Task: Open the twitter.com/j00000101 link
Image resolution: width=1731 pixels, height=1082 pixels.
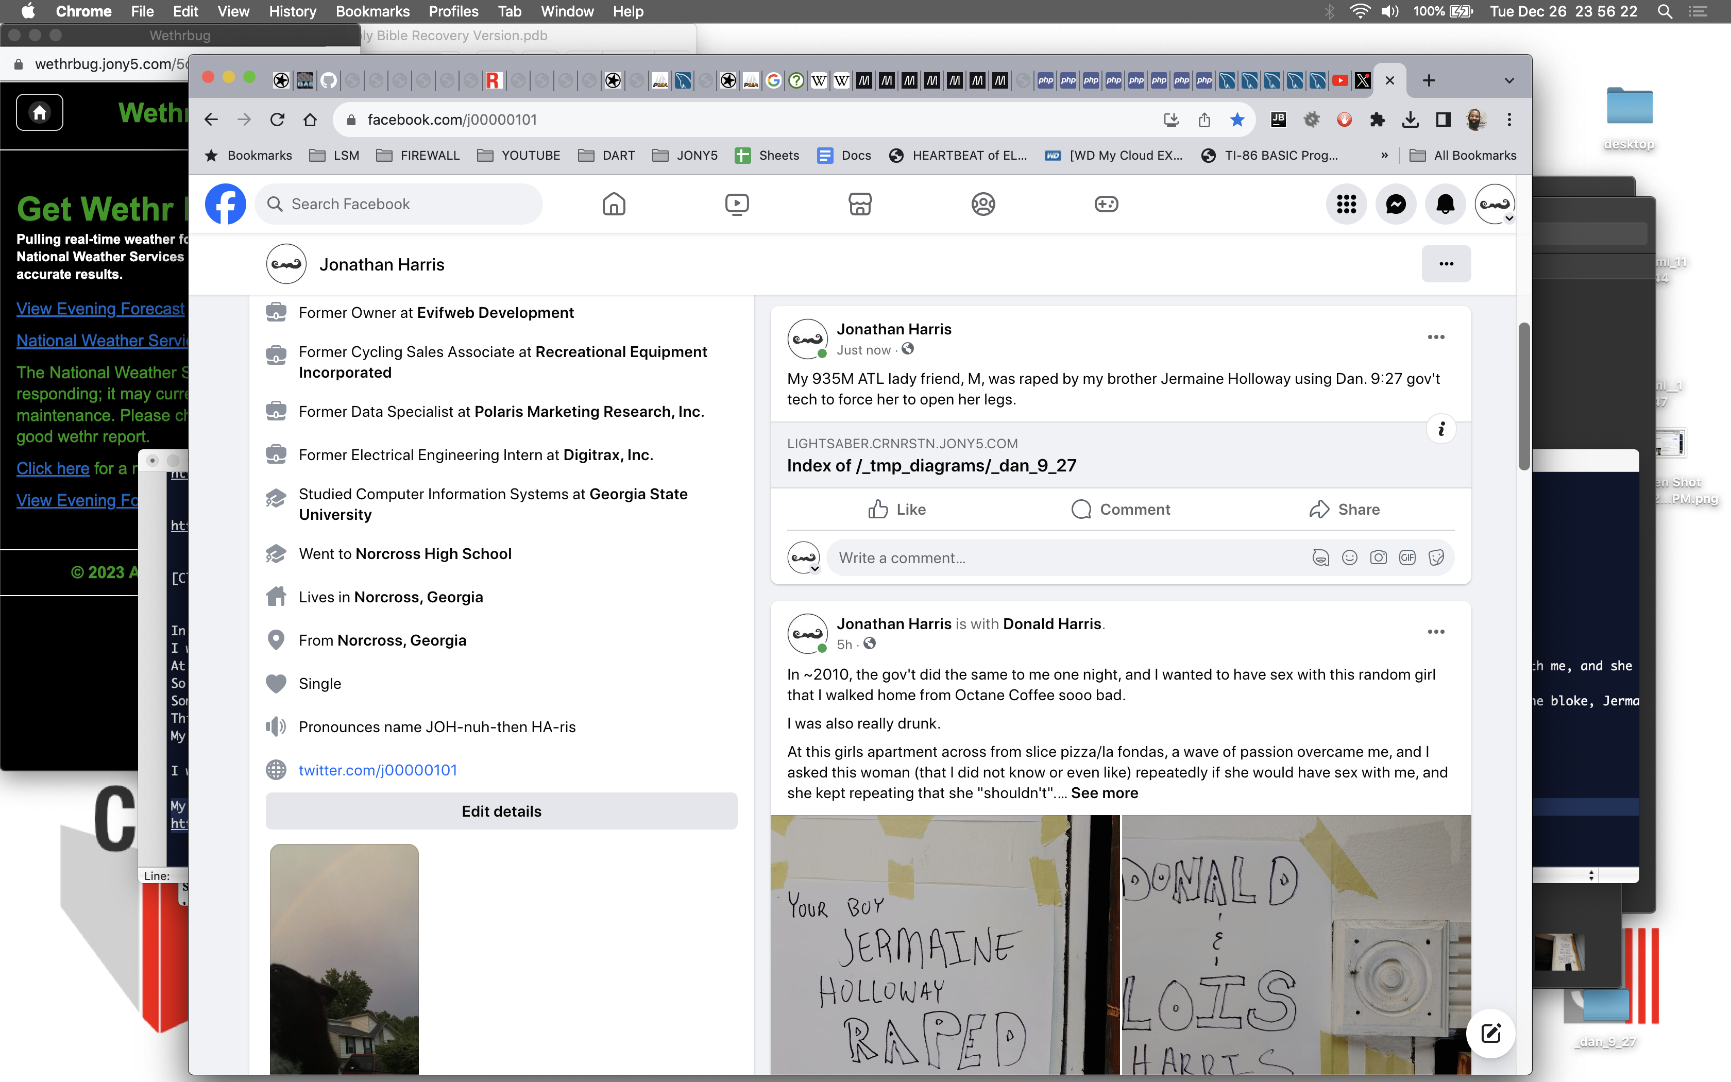Action: click(378, 770)
